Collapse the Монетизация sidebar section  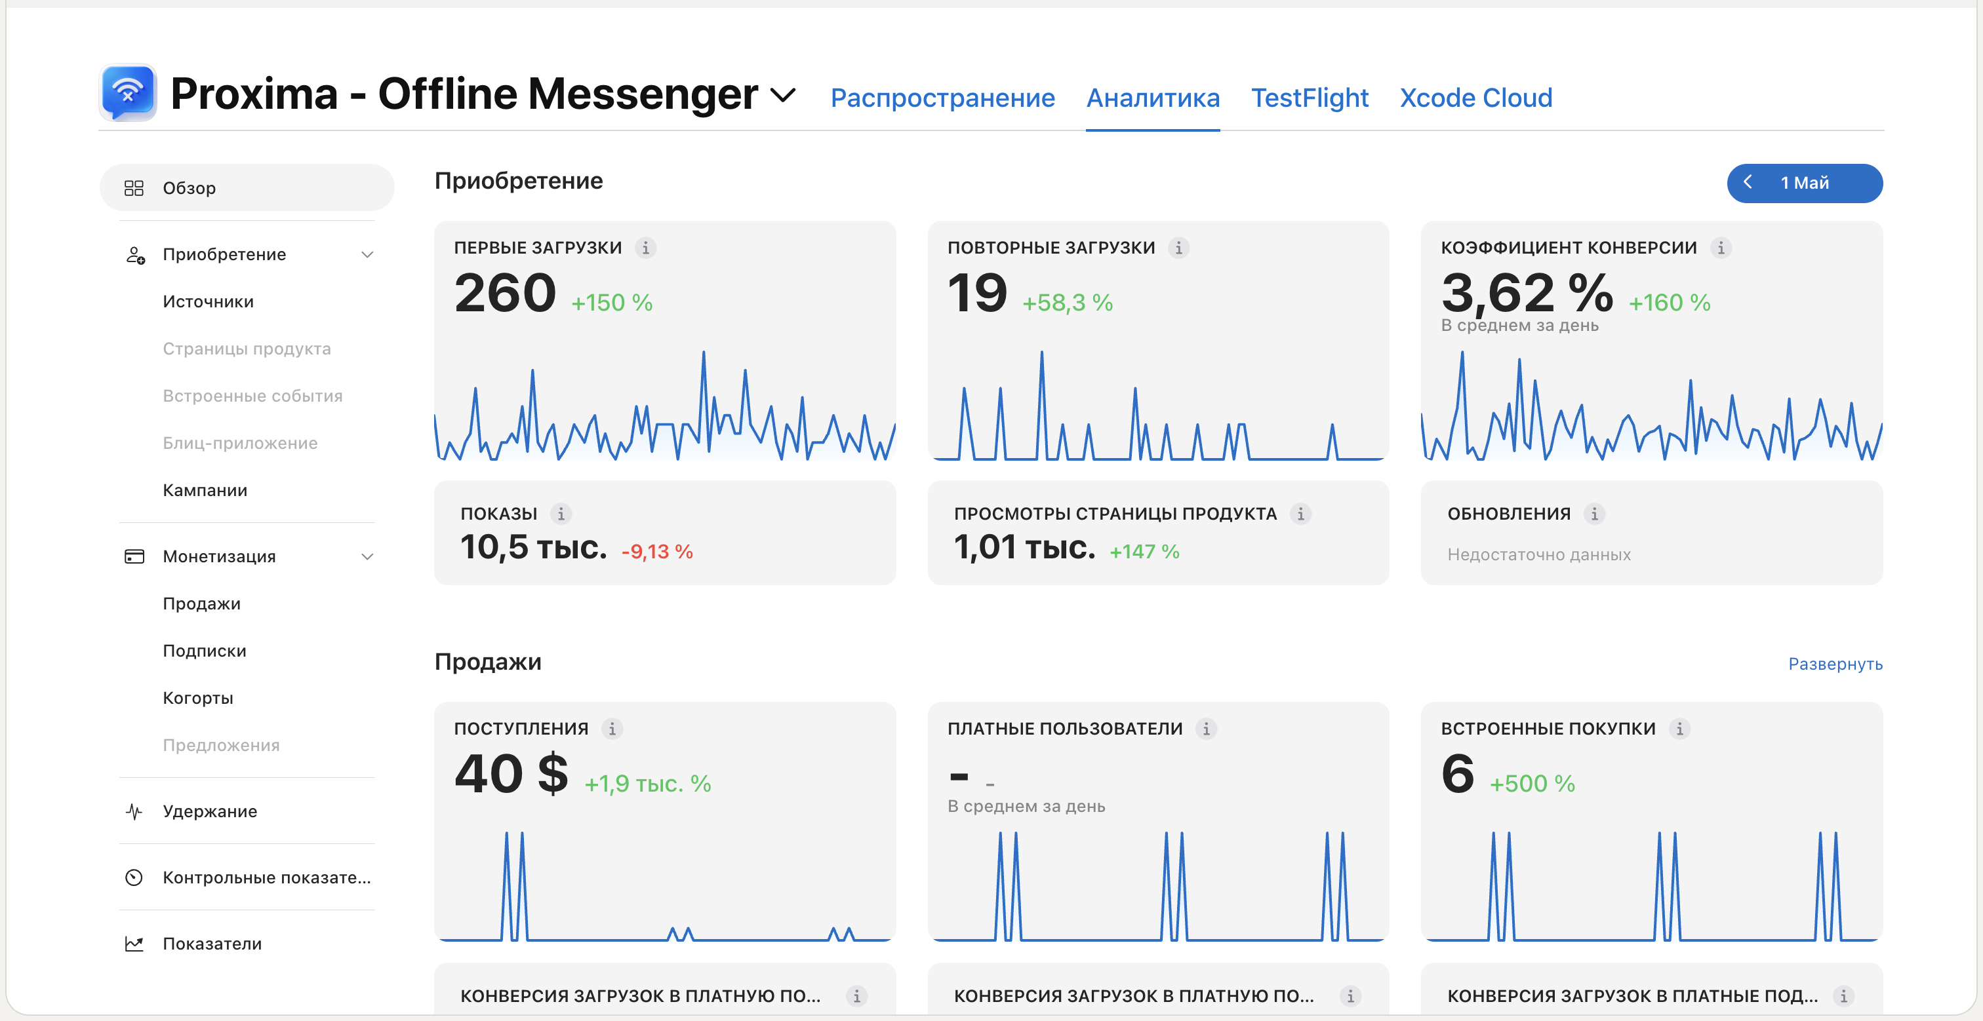[367, 556]
